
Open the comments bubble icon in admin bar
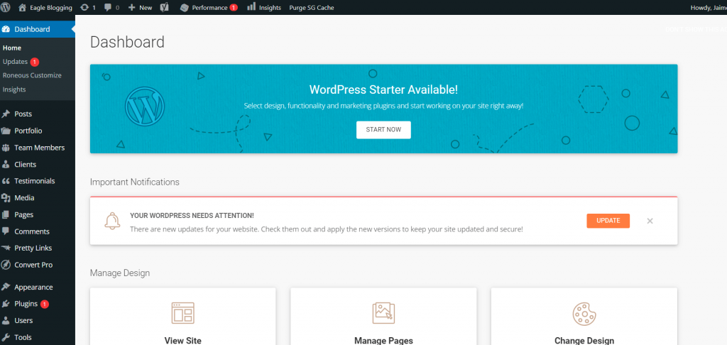(x=108, y=7)
